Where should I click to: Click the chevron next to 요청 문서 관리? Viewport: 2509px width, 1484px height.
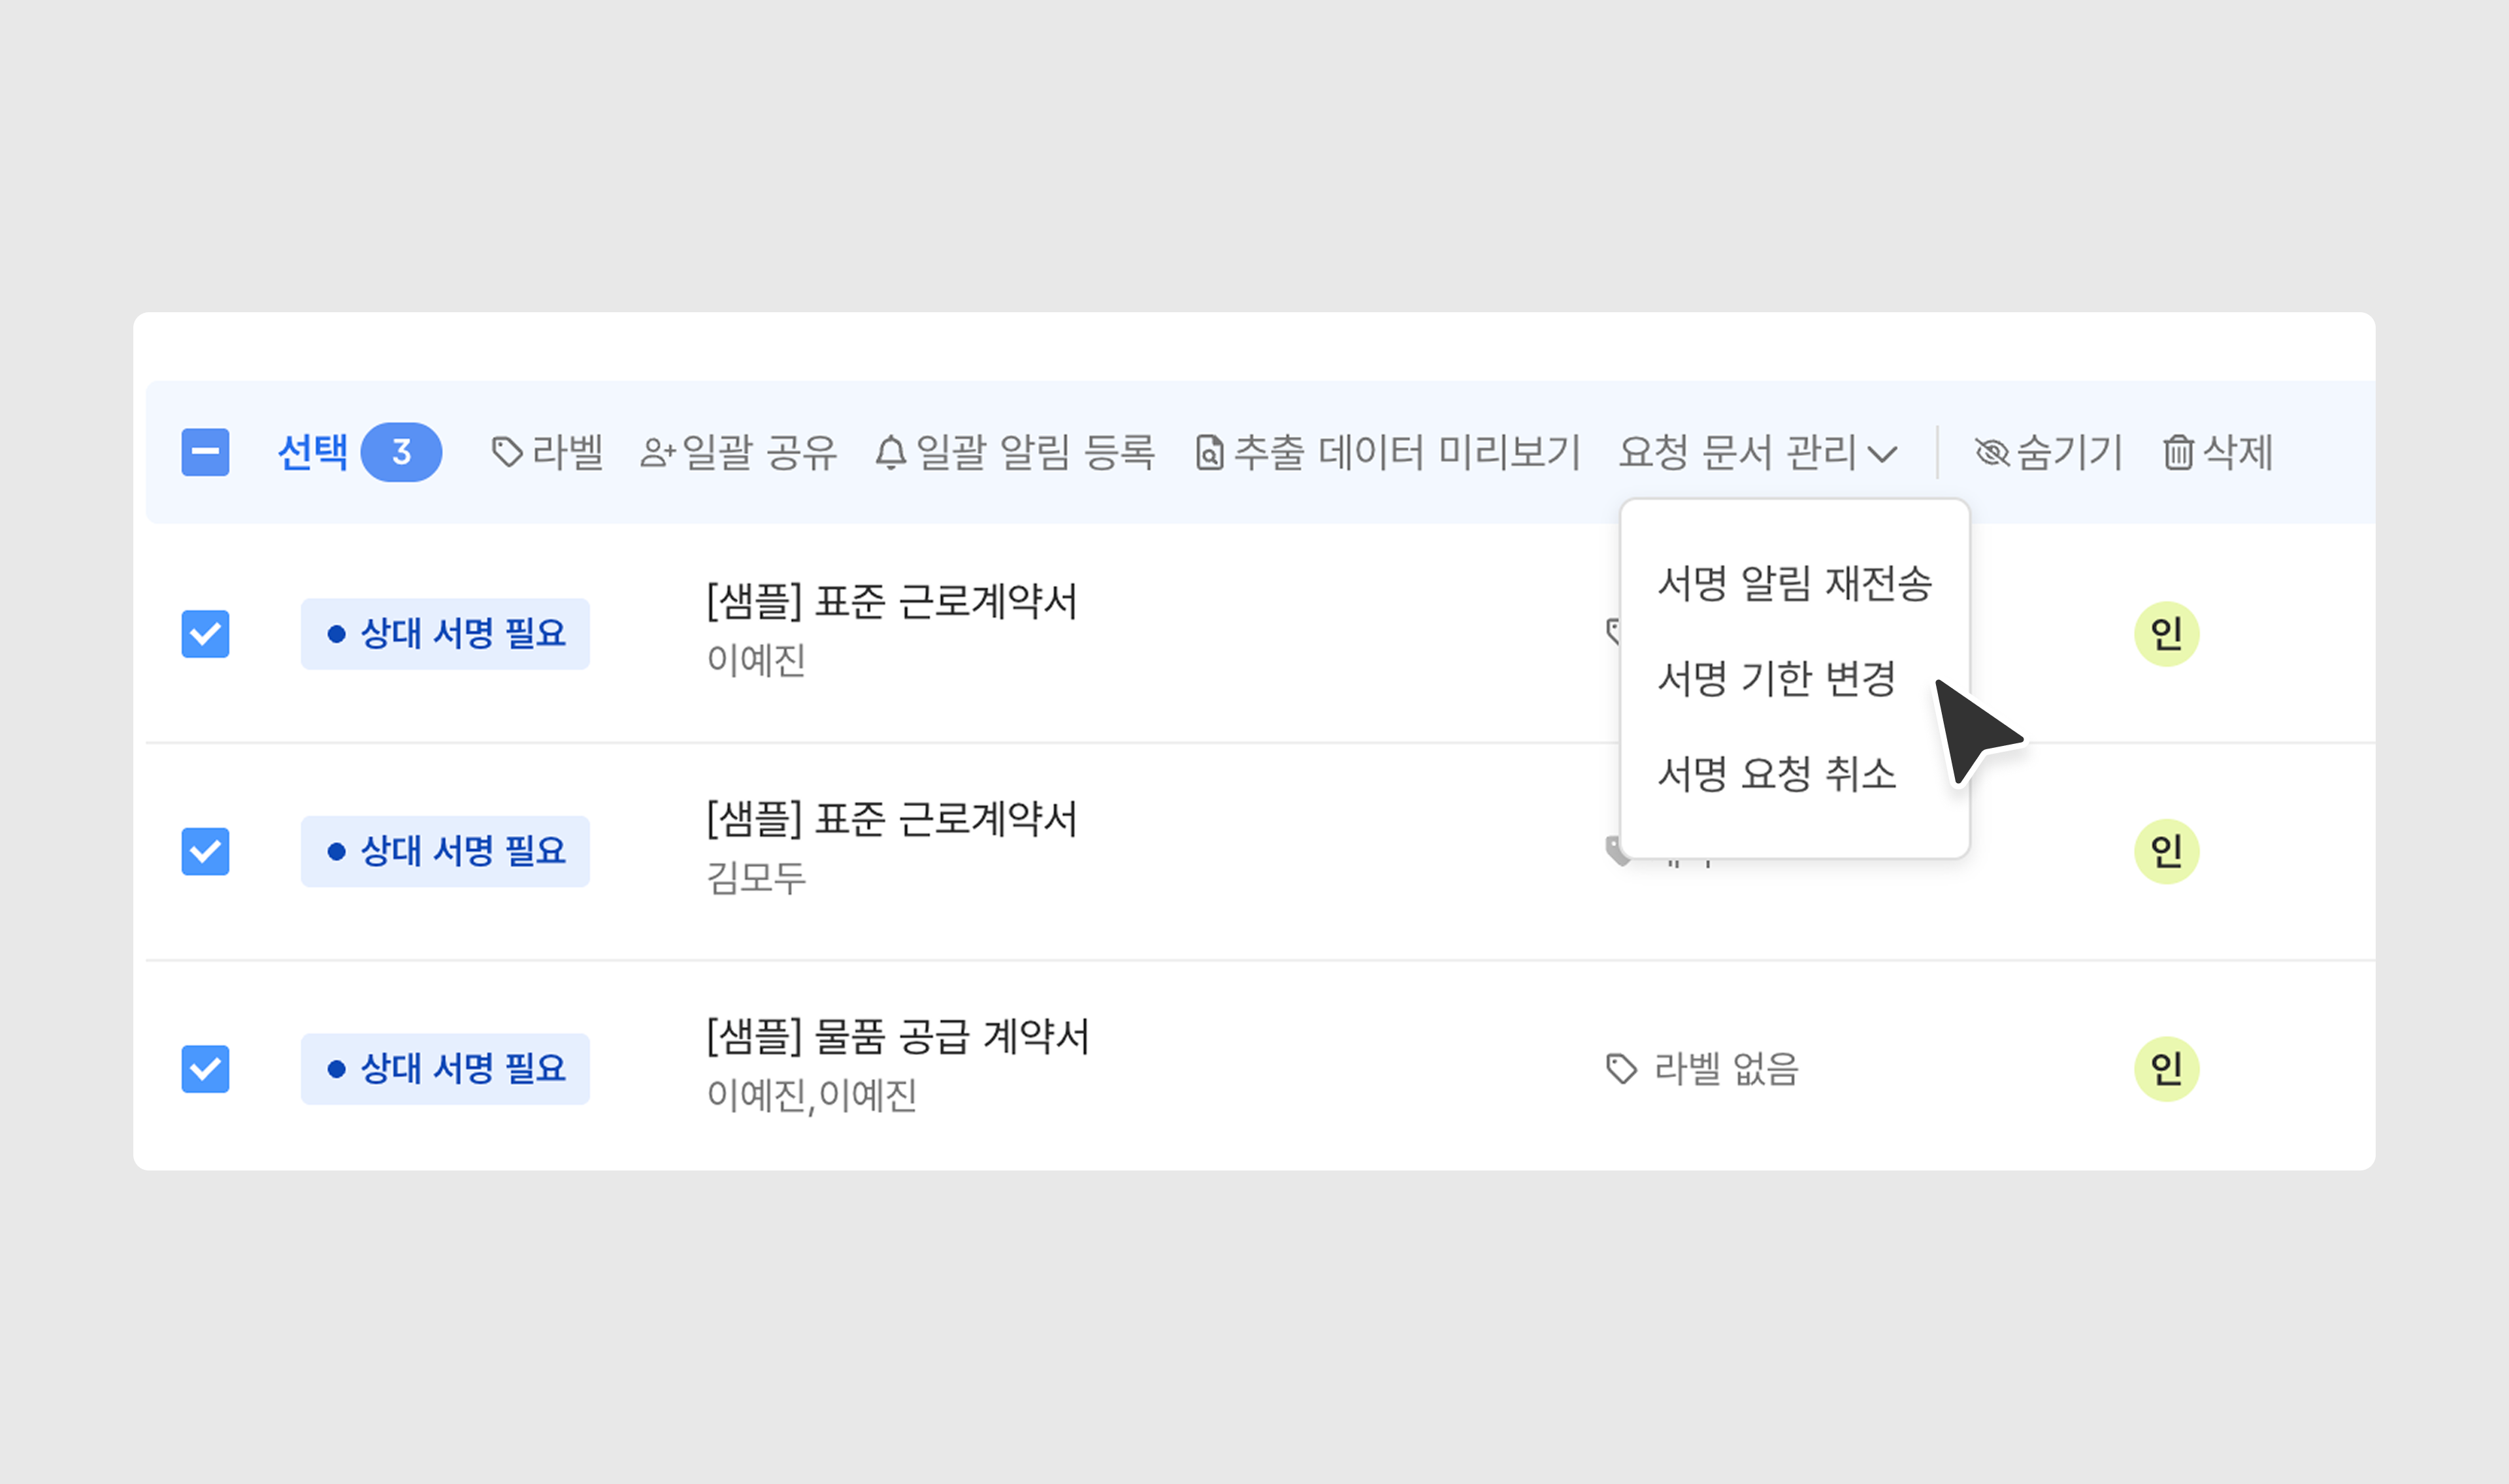click(1882, 455)
